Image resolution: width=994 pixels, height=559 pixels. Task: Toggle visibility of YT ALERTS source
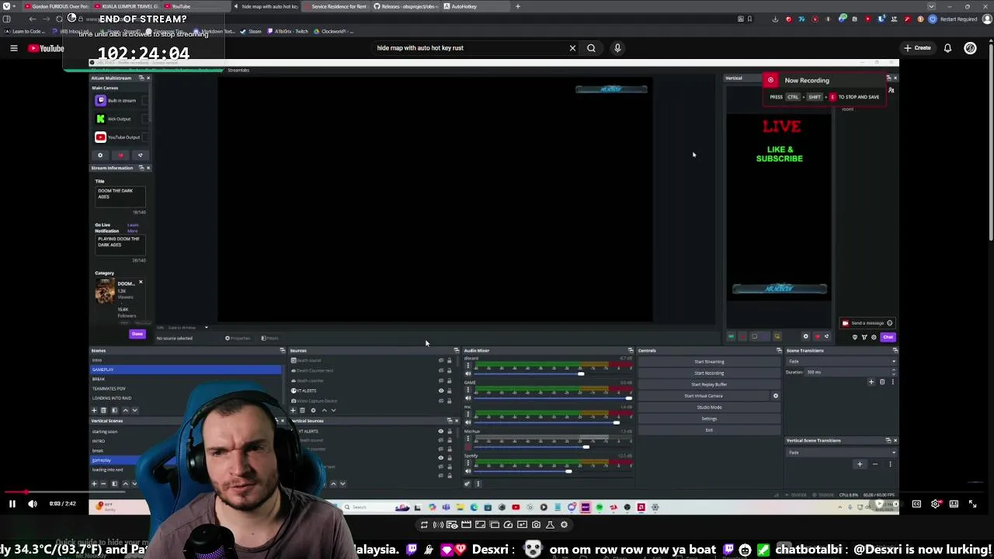[441, 391]
